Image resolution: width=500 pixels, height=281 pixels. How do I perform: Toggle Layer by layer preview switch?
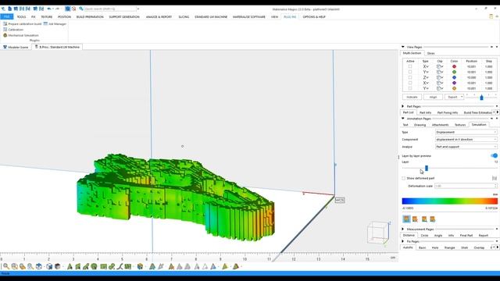(x=494, y=156)
